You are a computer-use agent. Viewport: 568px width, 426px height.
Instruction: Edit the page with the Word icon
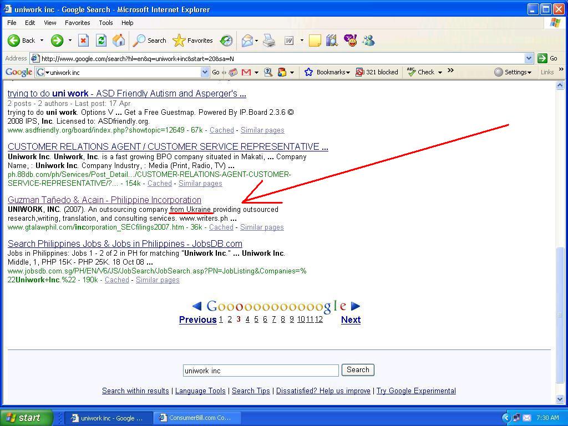(288, 40)
